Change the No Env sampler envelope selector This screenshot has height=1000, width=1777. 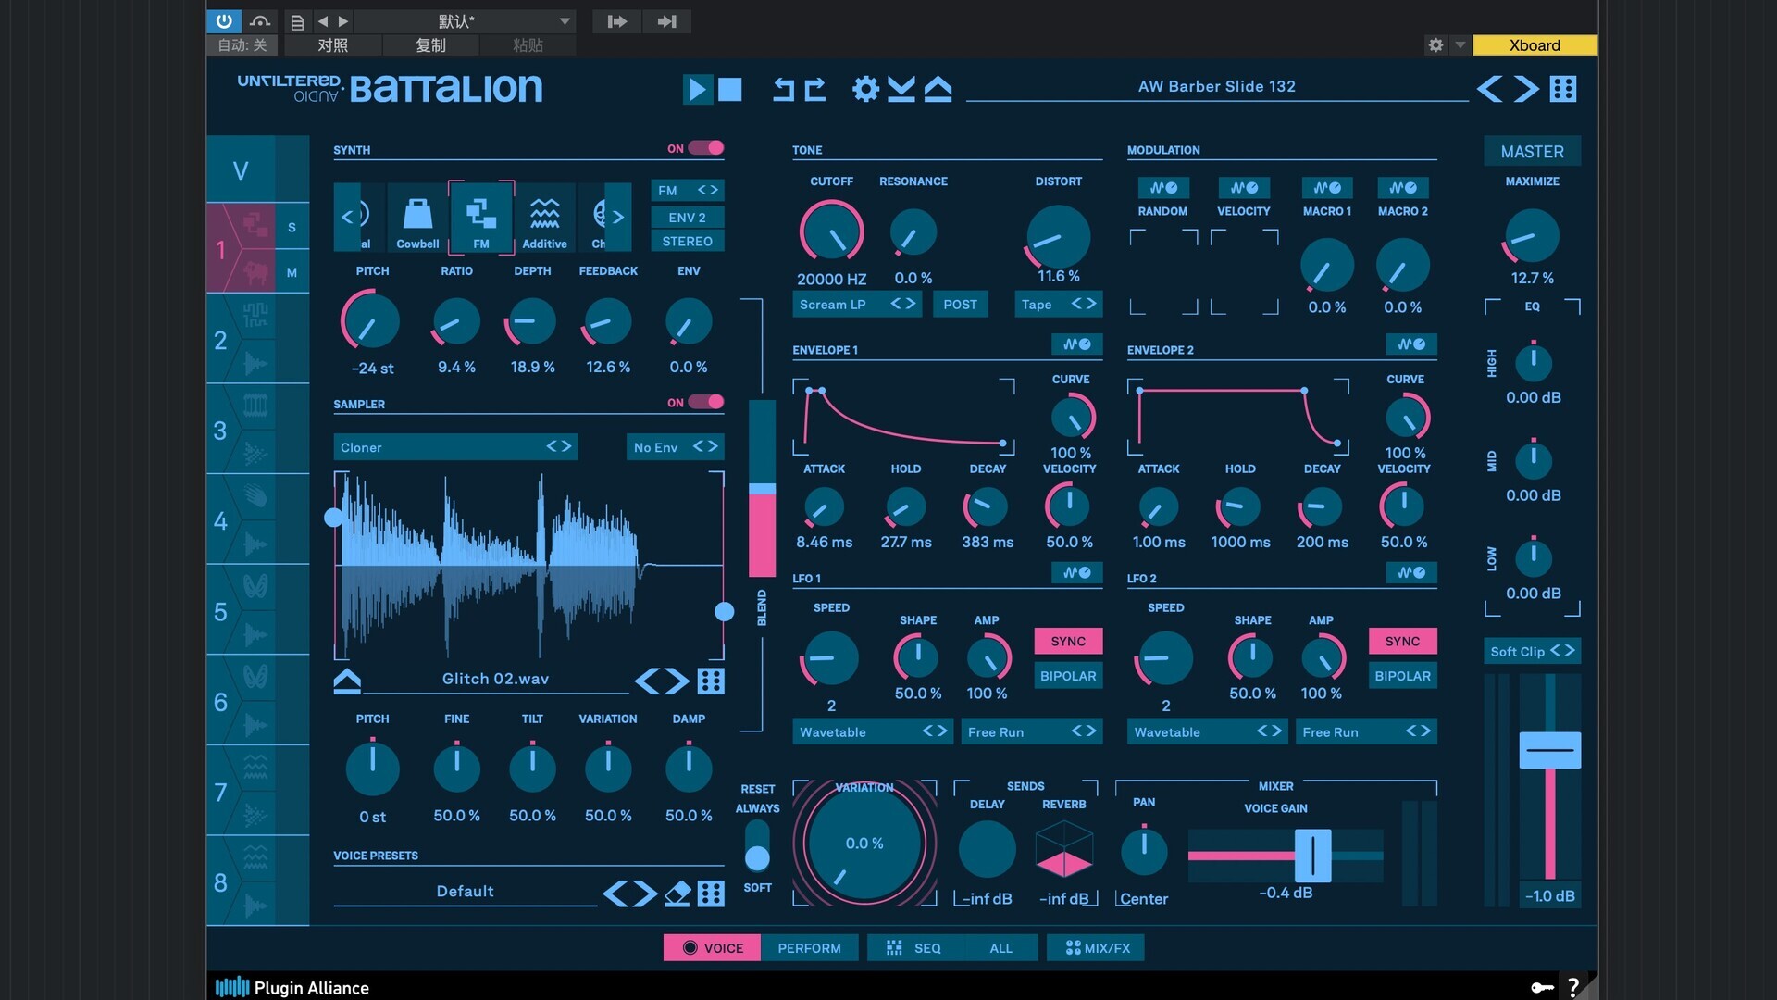click(675, 447)
